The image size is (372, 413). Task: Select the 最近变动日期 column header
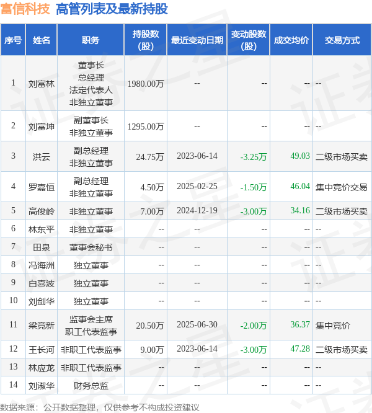coord(197,40)
